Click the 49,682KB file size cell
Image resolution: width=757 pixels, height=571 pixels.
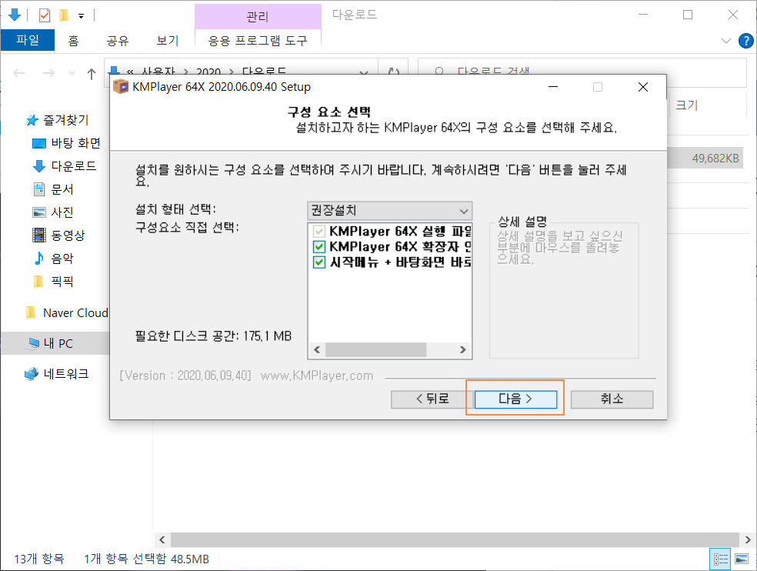715,159
